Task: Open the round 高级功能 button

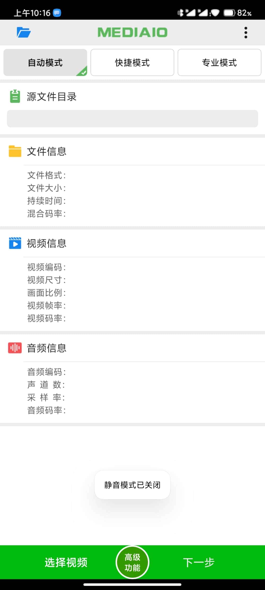Action: pyautogui.click(x=132, y=562)
